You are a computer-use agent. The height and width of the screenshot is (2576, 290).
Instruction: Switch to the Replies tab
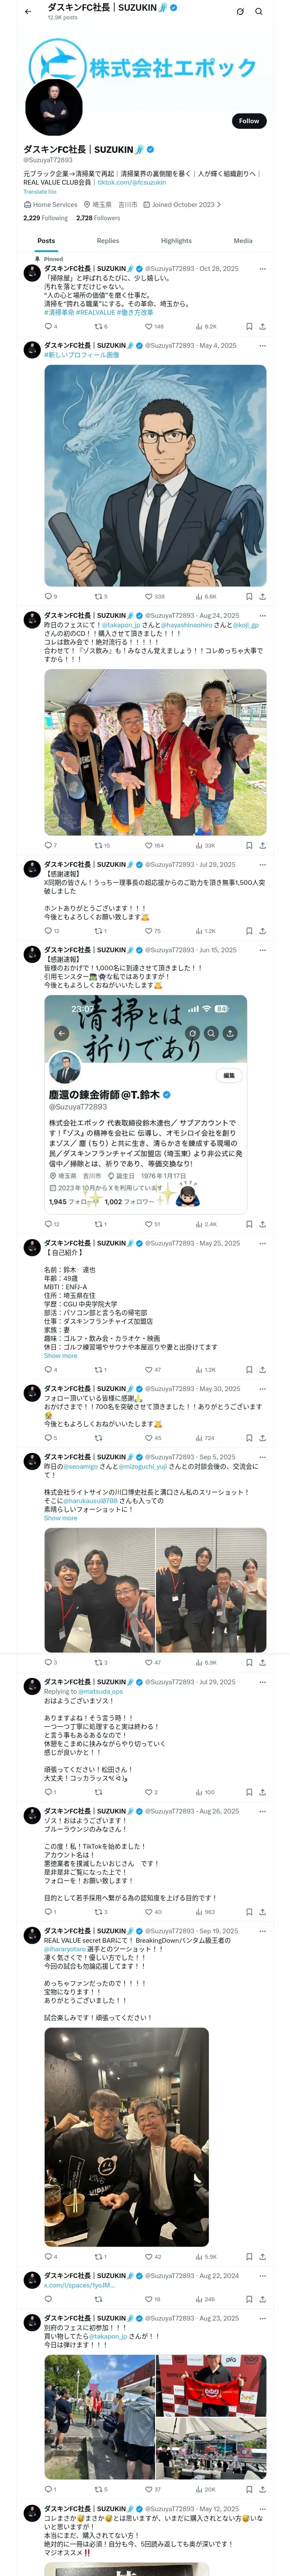(x=107, y=241)
